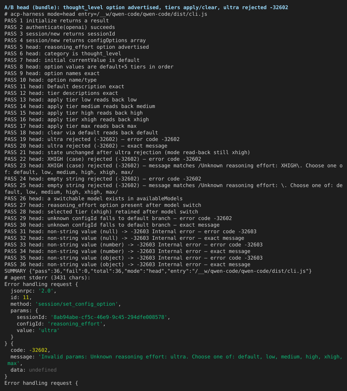Click the yellow -32602 error code
Viewport: 347px width, 391px height.
(38, 350)
